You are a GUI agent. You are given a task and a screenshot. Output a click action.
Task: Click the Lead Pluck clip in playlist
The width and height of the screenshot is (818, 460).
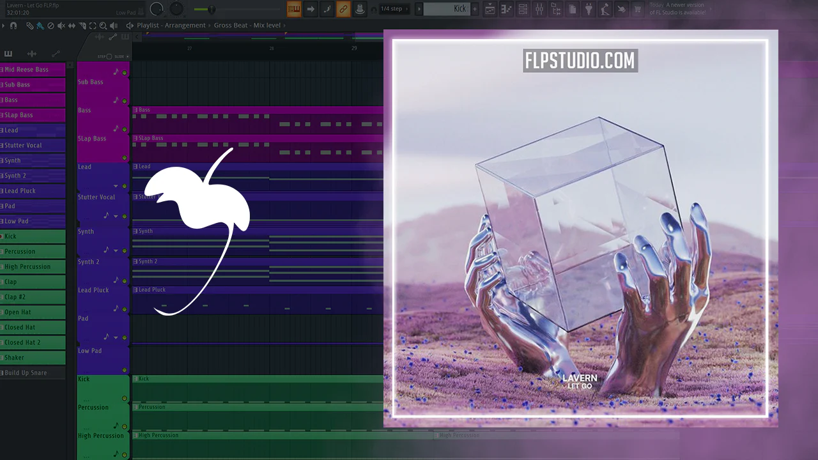(258, 300)
